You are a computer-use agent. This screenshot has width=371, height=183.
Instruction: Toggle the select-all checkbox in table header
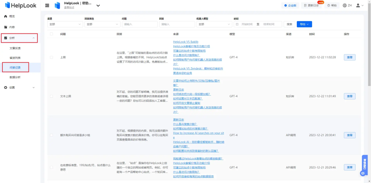51,34
